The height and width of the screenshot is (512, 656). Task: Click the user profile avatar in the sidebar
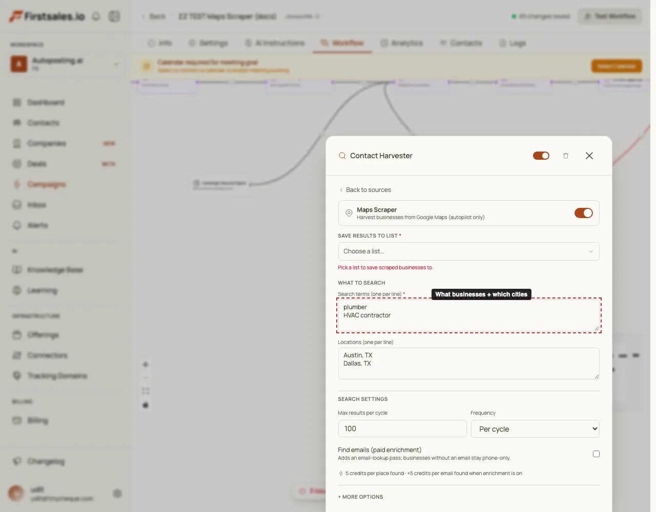click(x=16, y=494)
